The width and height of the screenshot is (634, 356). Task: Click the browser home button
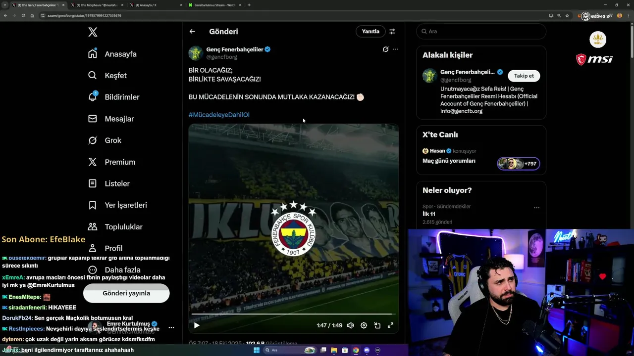(32, 15)
